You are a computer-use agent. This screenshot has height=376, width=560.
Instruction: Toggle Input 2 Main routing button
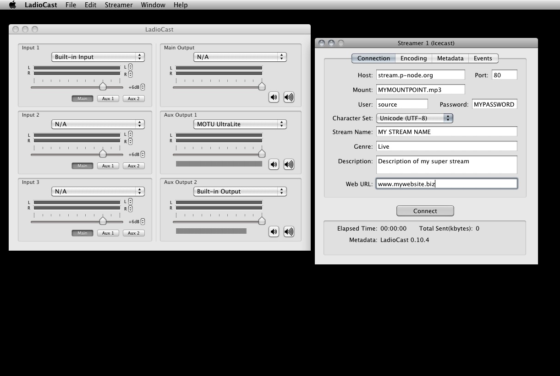coord(82,166)
